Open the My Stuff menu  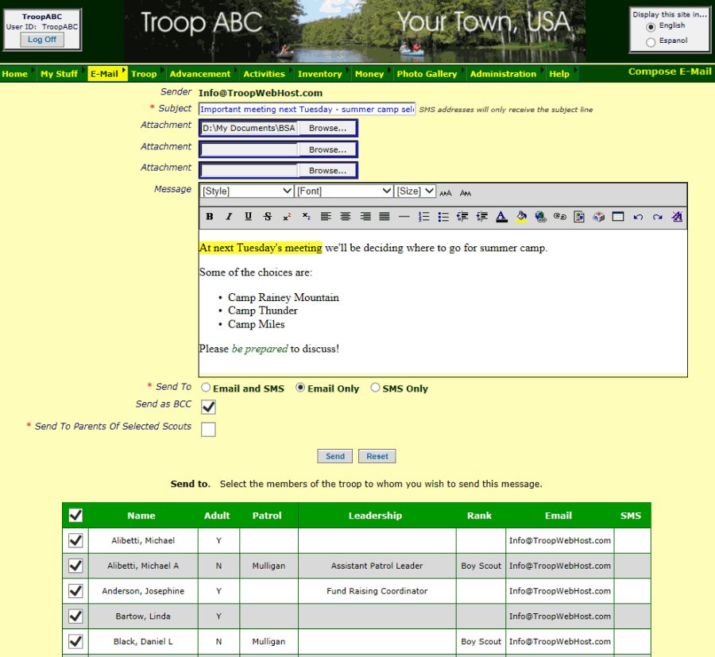pos(60,74)
